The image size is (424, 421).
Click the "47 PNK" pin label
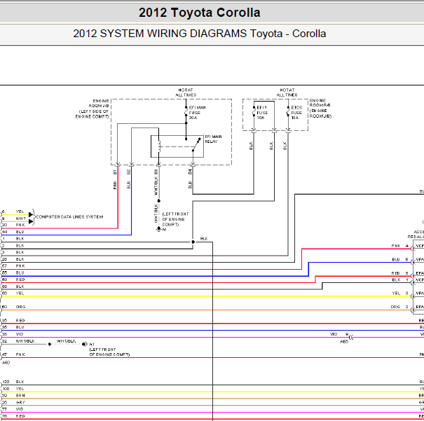point(13,354)
